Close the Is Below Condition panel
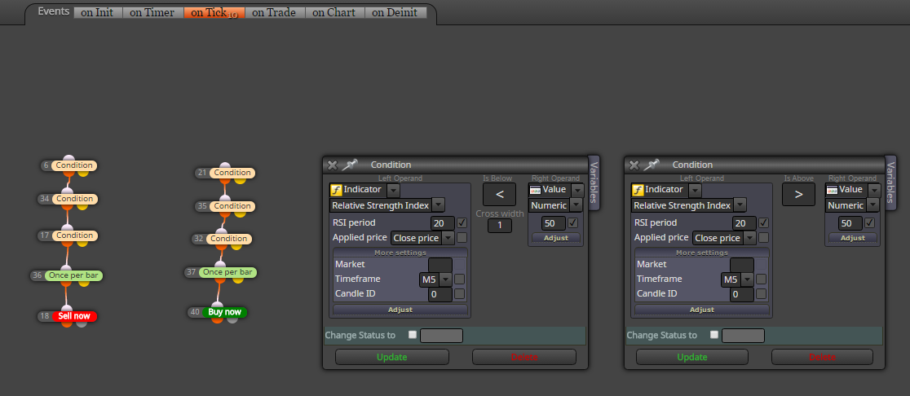This screenshot has height=396, width=910. [332, 165]
